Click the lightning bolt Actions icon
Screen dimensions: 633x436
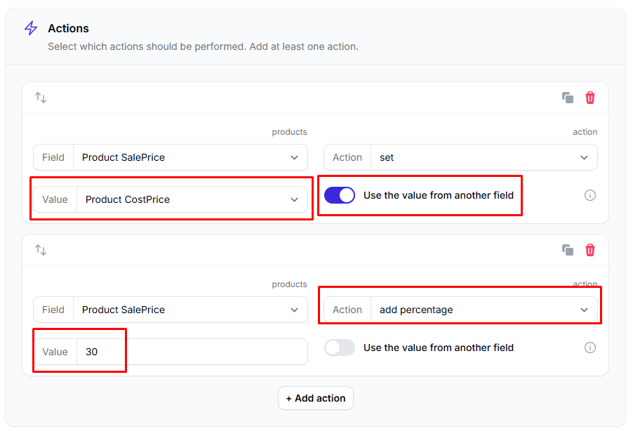coord(31,28)
